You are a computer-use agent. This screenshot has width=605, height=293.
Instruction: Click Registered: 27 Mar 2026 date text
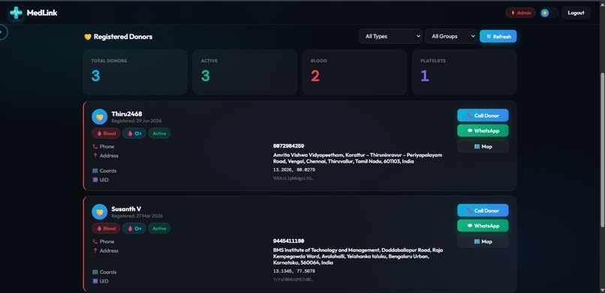point(137,216)
